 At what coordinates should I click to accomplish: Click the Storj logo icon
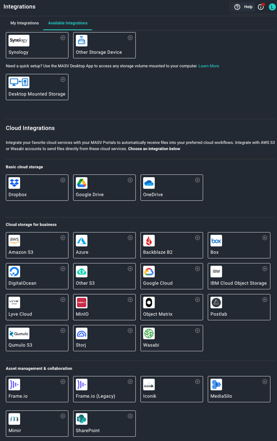82,333
